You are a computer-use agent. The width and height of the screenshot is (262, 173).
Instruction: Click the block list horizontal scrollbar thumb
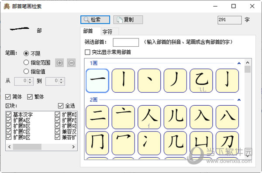[x=27, y=147]
